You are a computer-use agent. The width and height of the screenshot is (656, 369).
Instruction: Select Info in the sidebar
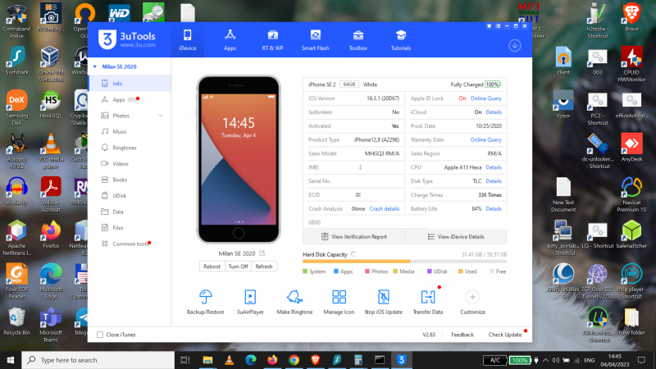(x=130, y=84)
